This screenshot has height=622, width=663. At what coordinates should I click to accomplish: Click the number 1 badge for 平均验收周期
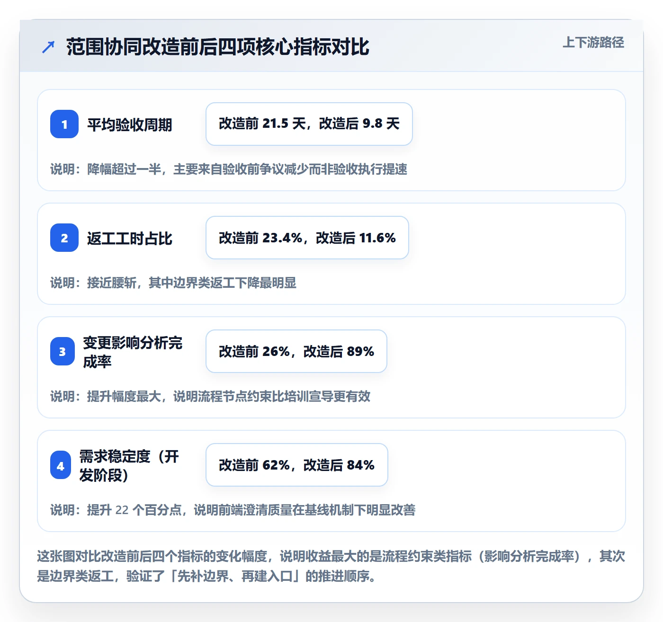pos(64,124)
